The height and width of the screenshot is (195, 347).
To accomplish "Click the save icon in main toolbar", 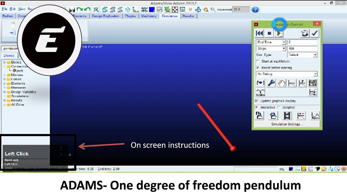I will point(72,10).
